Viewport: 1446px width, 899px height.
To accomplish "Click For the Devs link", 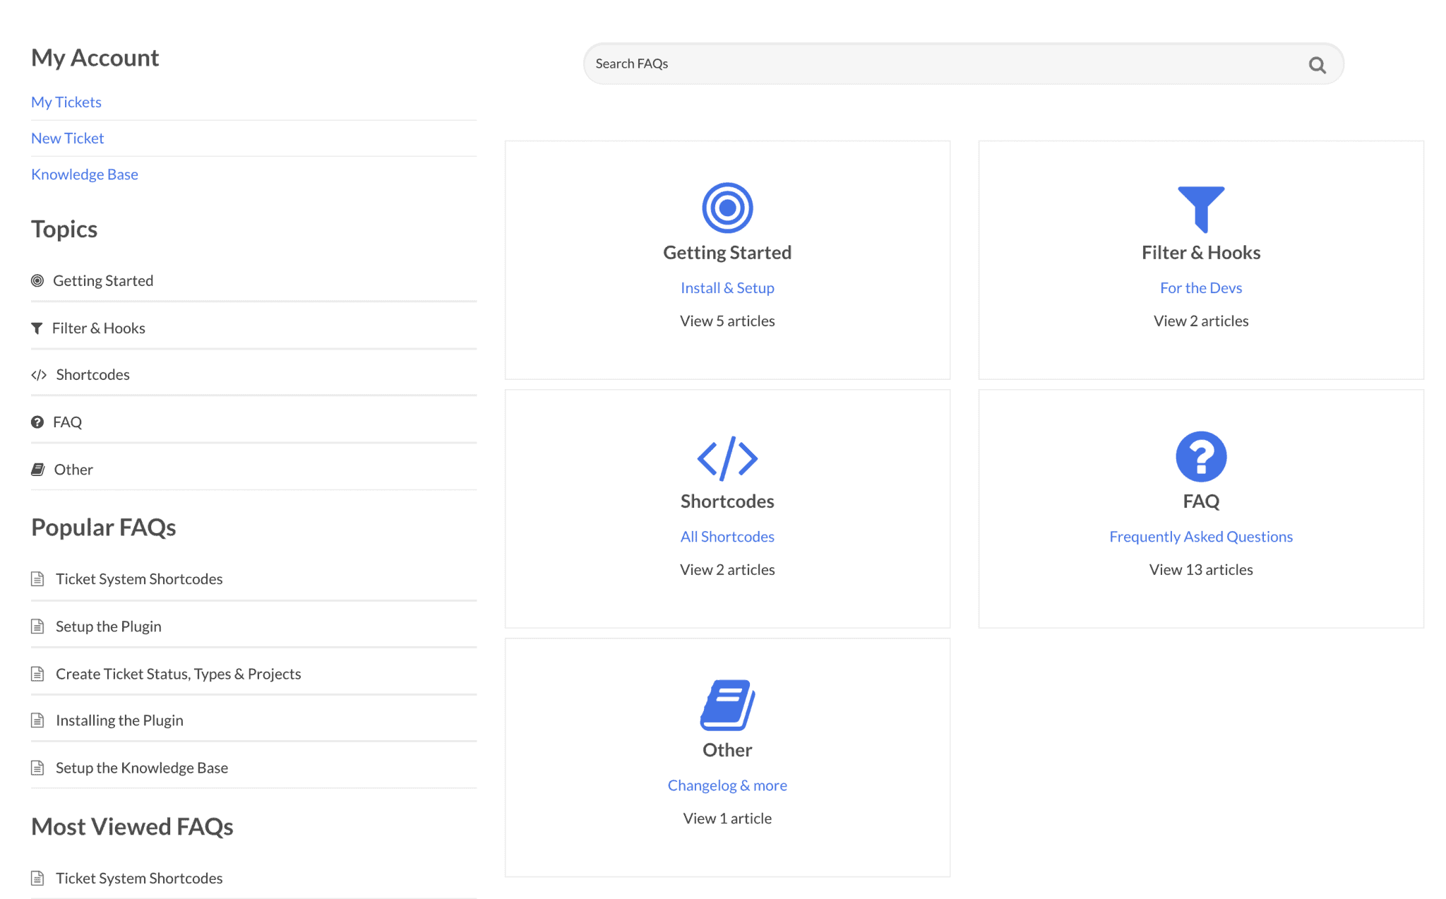I will [1200, 287].
